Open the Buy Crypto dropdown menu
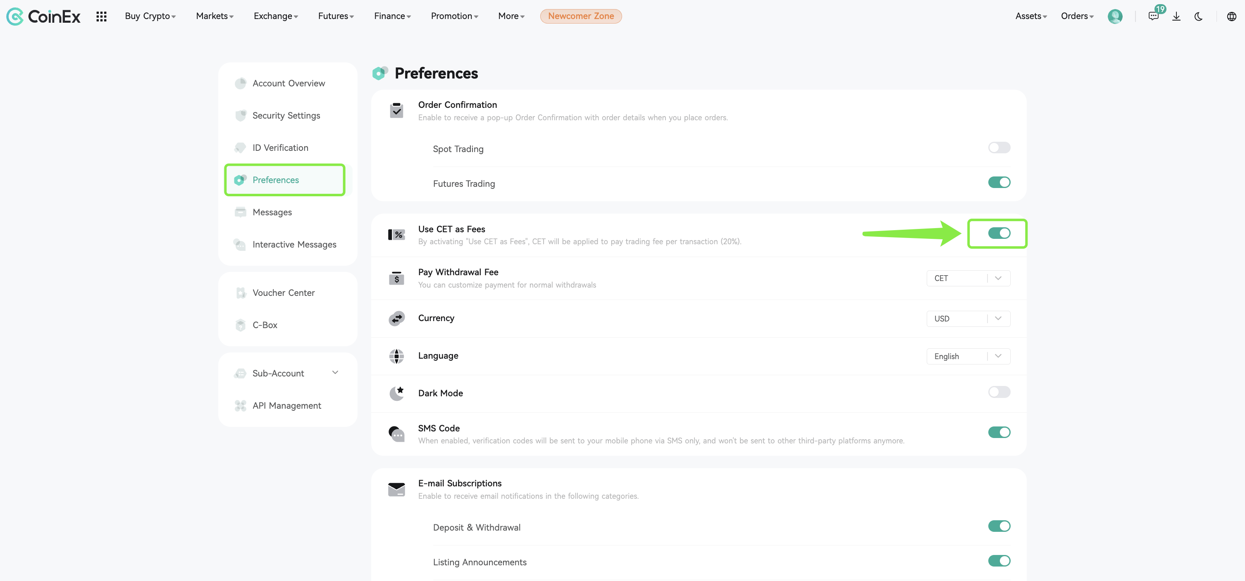Viewport: 1245px width, 581px height. (x=150, y=16)
